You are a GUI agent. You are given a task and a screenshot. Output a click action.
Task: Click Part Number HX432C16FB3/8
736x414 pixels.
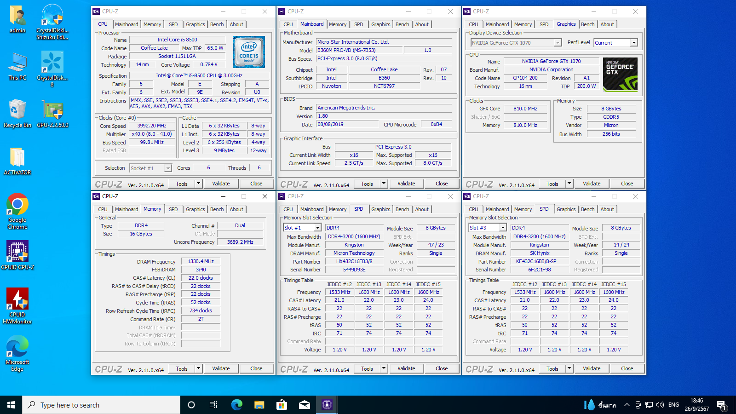[354, 261]
